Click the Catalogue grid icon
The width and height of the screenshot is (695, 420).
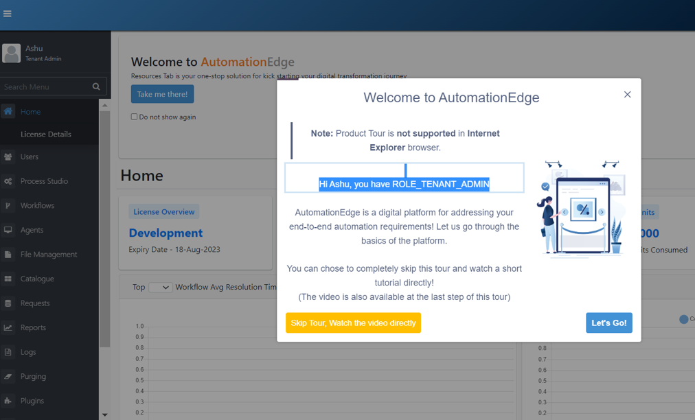click(x=8, y=279)
